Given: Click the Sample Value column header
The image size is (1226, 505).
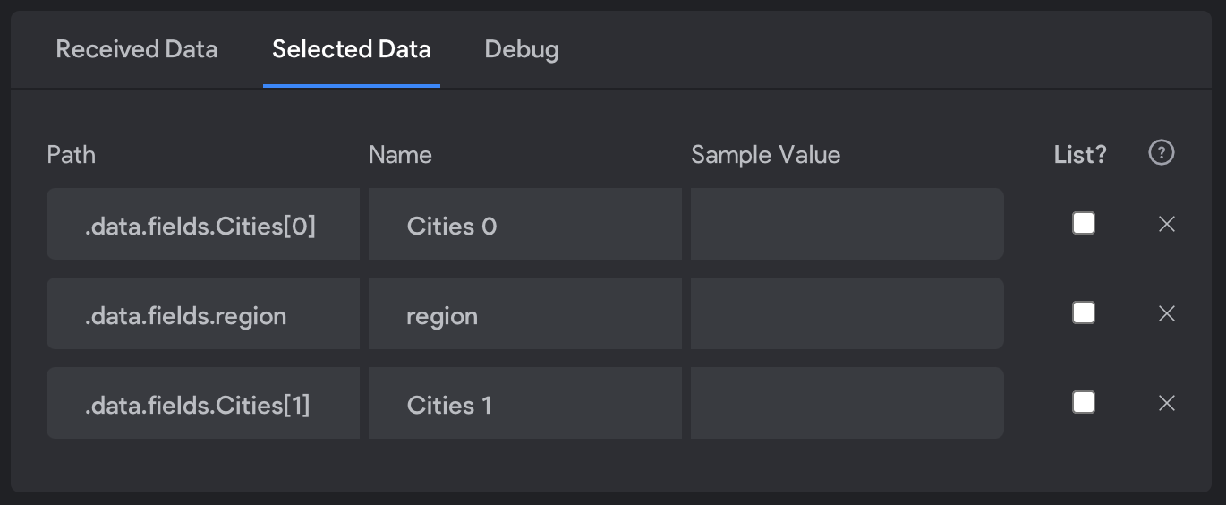Looking at the screenshot, I should click(766, 155).
